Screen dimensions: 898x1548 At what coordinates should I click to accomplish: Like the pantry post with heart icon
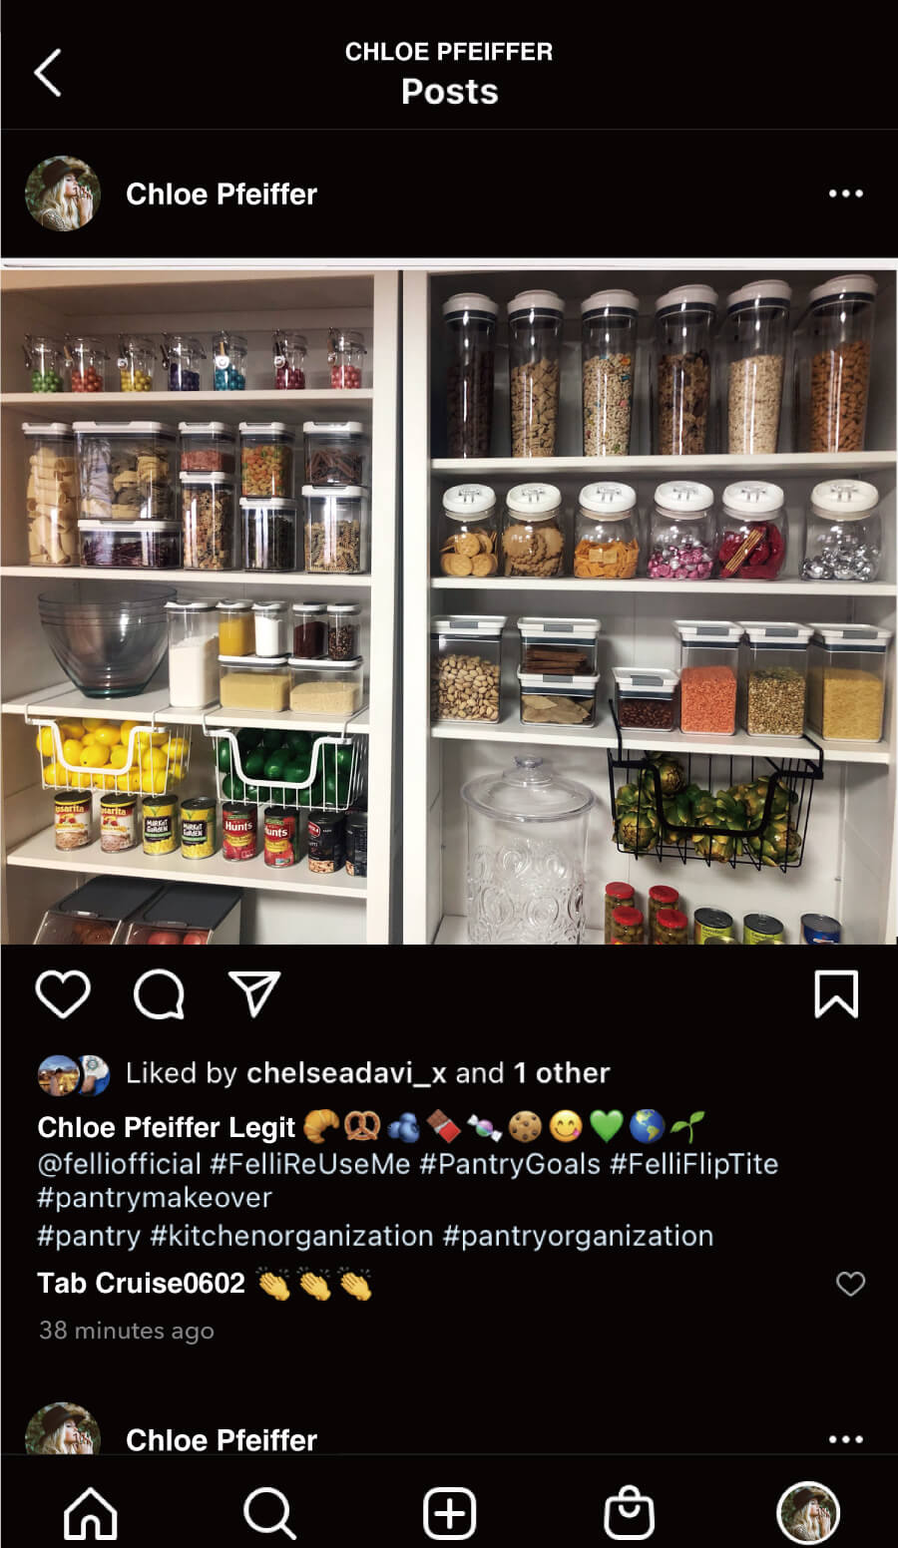click(63, 993)
